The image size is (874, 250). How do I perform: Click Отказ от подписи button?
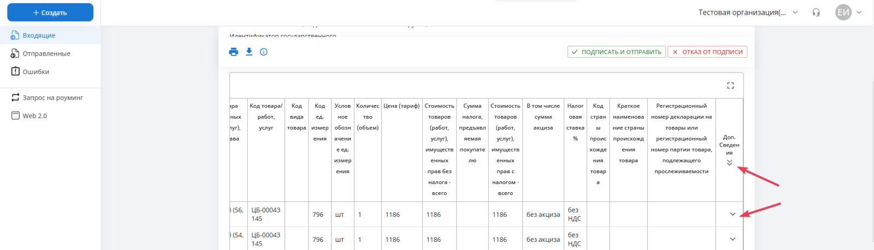pyautogui.click(x=707, y=52)
